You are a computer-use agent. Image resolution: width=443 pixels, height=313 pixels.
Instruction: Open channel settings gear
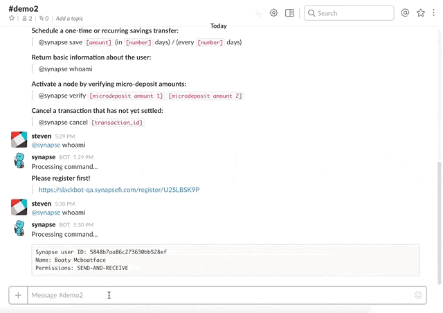pos(274,12)
